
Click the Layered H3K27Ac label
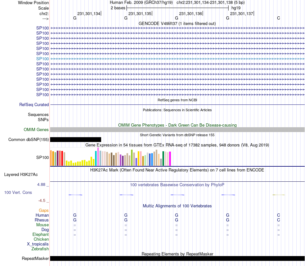coord(21,175)
